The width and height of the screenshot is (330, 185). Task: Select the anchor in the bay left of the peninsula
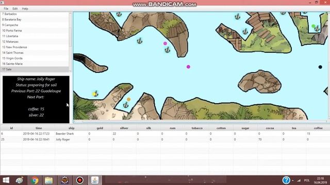[x=140, y=41]
